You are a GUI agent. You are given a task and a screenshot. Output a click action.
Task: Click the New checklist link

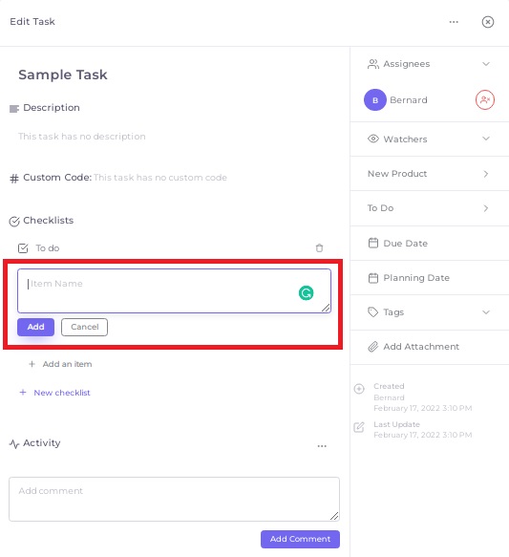click(62, 393)
